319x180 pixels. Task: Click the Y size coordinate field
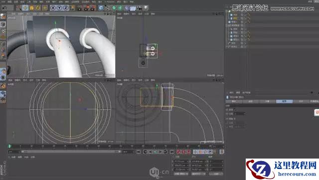click(x=198, y=166)
